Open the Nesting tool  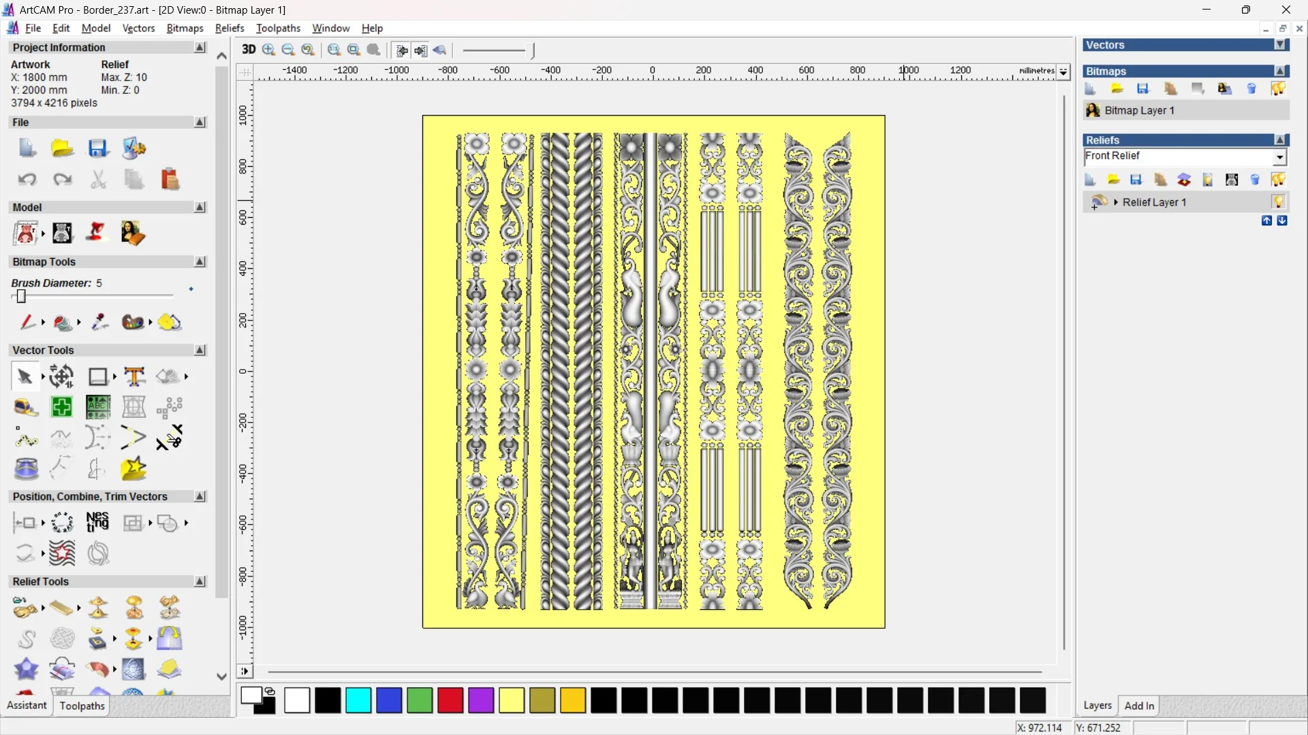97,523
